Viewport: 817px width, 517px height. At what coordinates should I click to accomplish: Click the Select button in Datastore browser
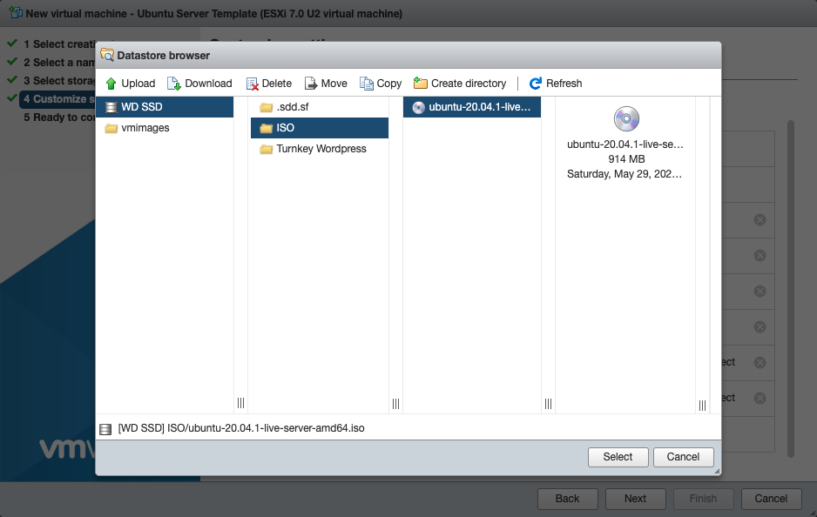[618, 457]
